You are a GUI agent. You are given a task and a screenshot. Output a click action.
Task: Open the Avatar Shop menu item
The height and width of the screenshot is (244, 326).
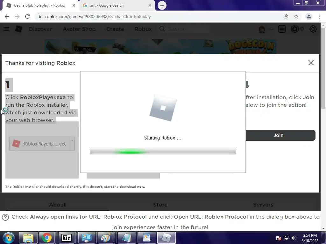click(x=79, y=29)
